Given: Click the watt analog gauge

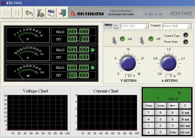Looking at the screenshot, I should click(28, 72).
